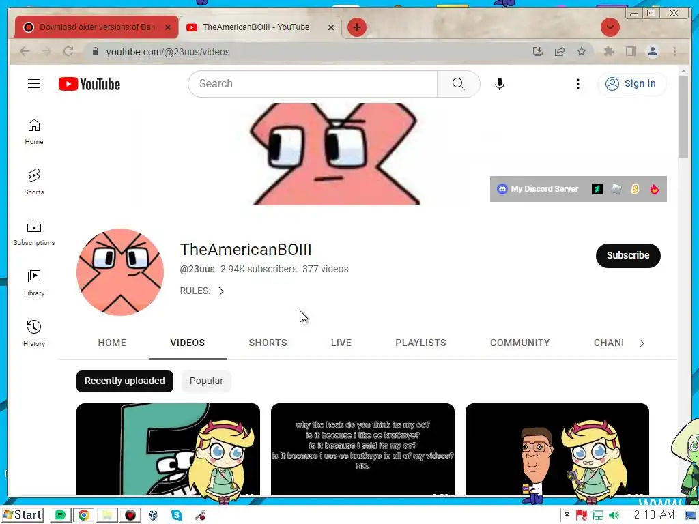Select Recently uploaded filter chip

pyautogui.click(x=124, y=381)
